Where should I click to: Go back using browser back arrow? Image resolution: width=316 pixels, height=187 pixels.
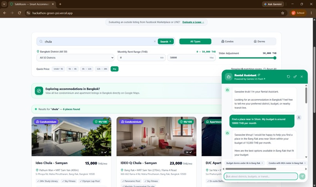(5, 13)
